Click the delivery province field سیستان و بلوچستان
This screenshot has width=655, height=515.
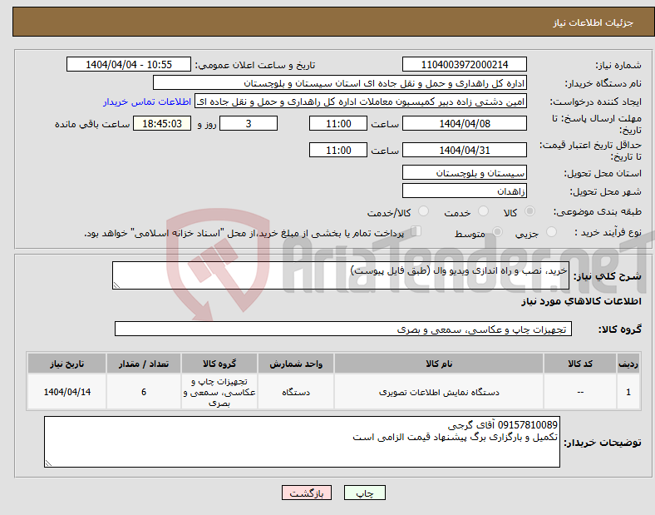[464, 172]
